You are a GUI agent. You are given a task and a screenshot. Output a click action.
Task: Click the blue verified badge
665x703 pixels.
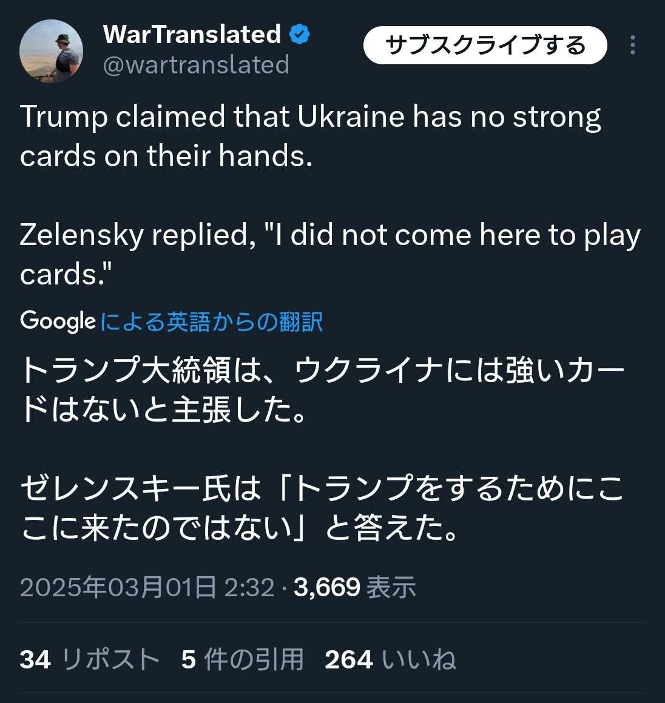pyautogui.click(x=299, y=35)
